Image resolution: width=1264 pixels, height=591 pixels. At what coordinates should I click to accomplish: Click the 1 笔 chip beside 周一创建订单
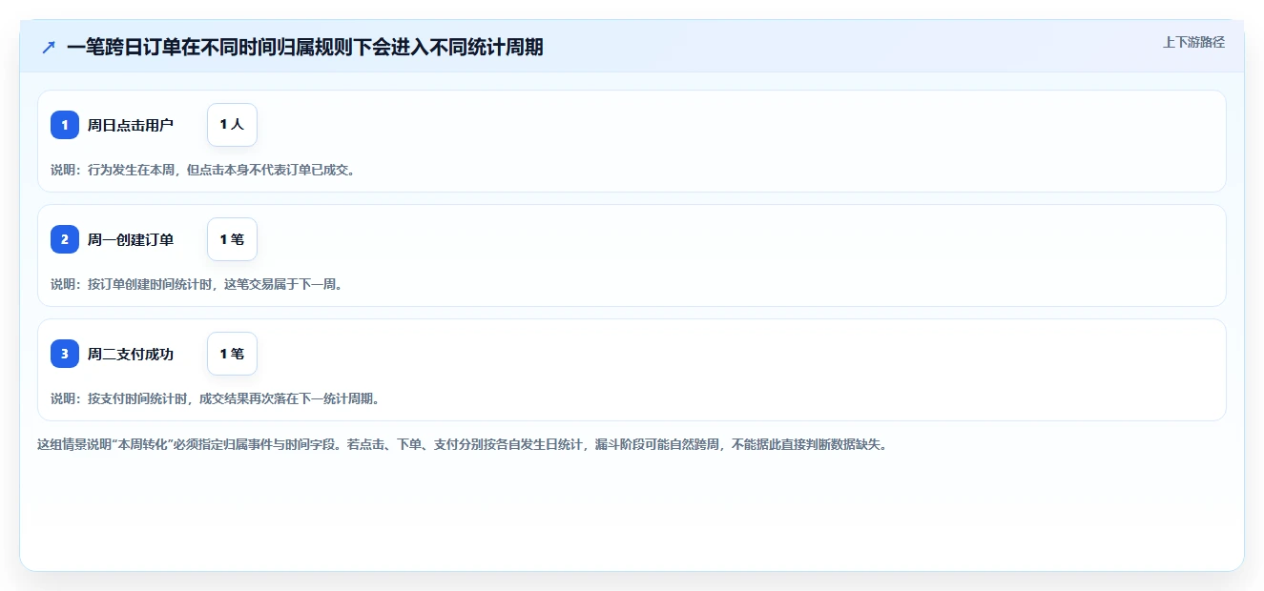click(x=232, y=239)
